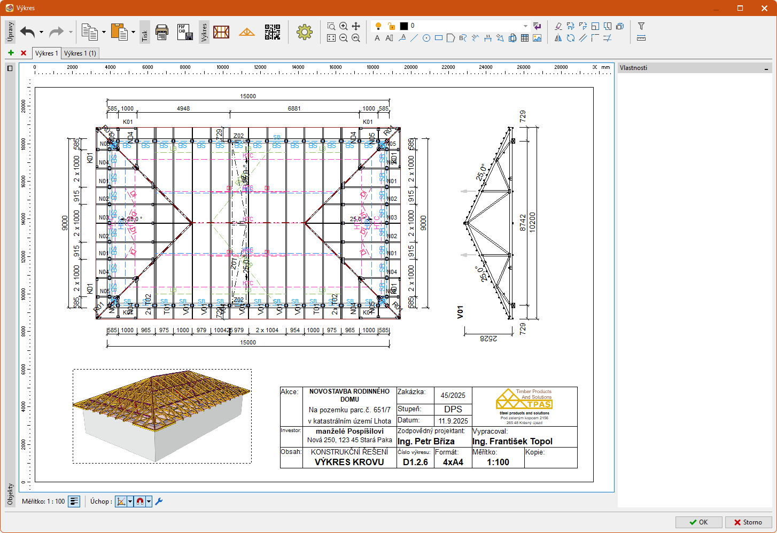Toggle the layer lightbulb visibility
Viewport: 777px width, 533px height.
coord(378,26)
